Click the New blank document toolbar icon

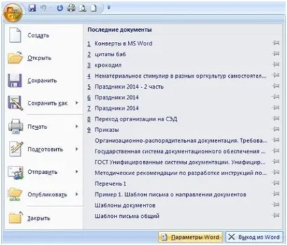[93, 8]
